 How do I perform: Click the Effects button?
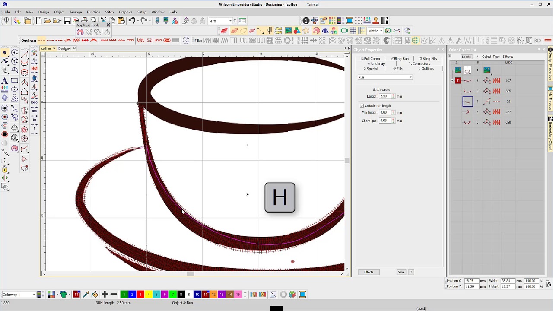point(369,272)
